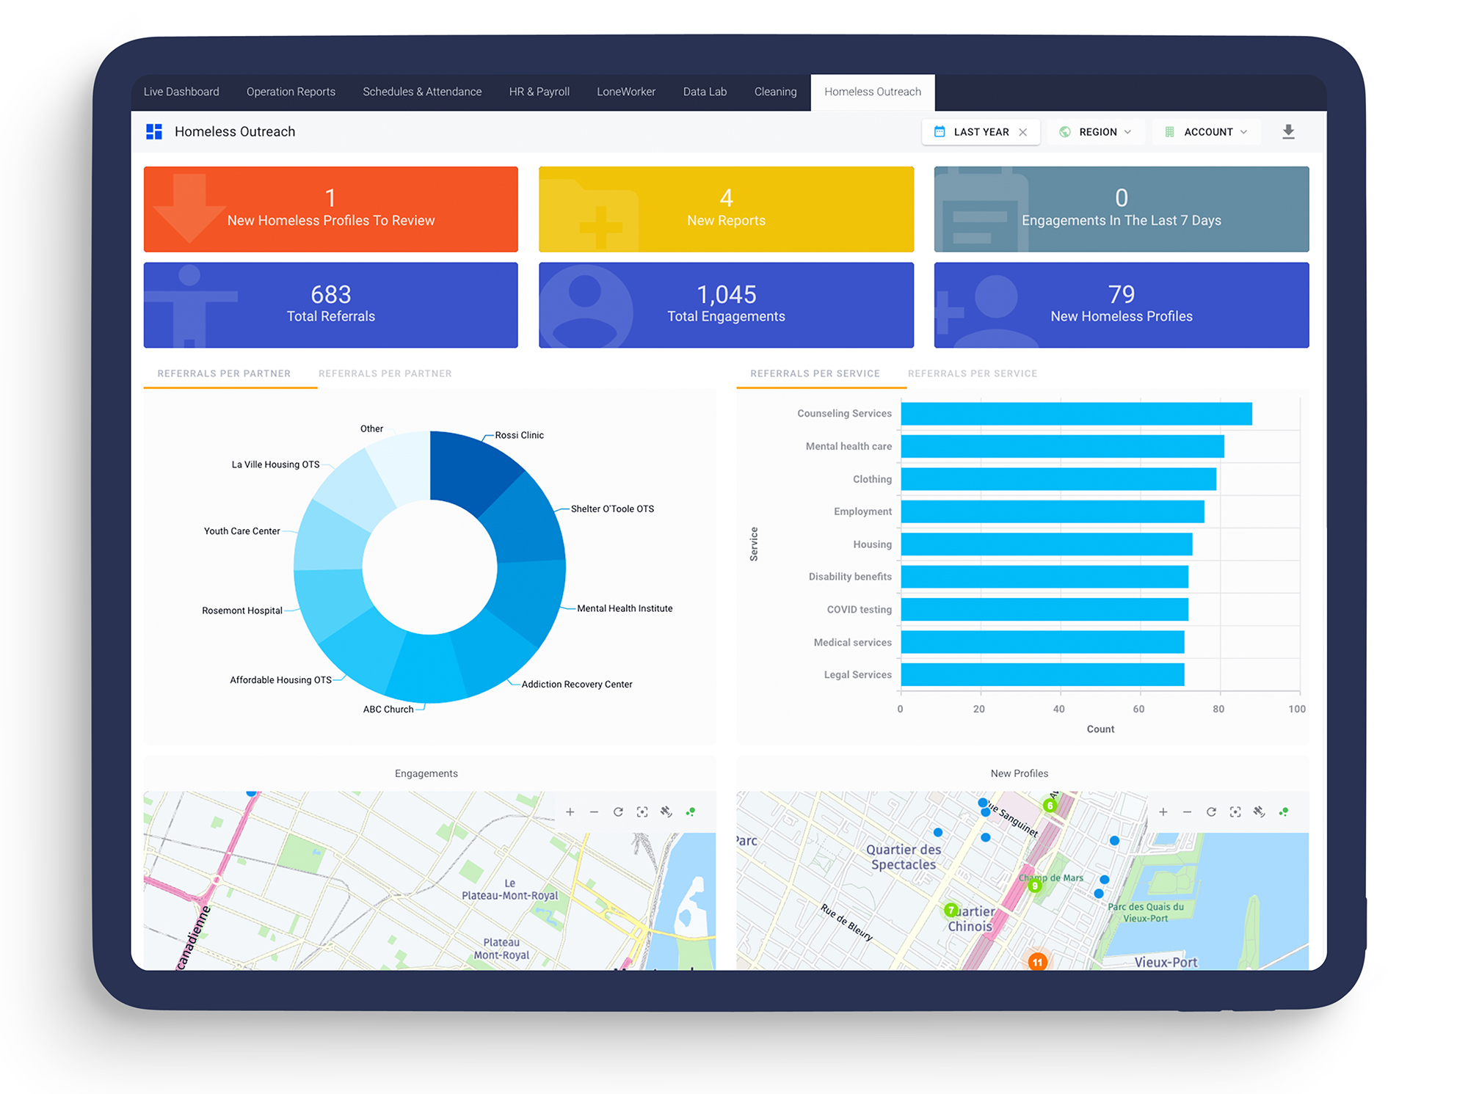Click the region filter globe icon
The image size is (1468, 1094).
(1060, 132)
